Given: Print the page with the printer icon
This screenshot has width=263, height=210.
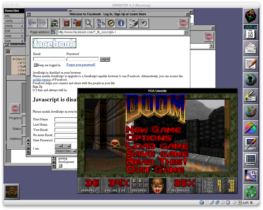Looking at the screenshot, I should (133, 23).
